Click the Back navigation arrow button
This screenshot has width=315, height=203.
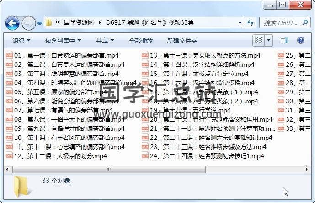click(x=12, y=23)
